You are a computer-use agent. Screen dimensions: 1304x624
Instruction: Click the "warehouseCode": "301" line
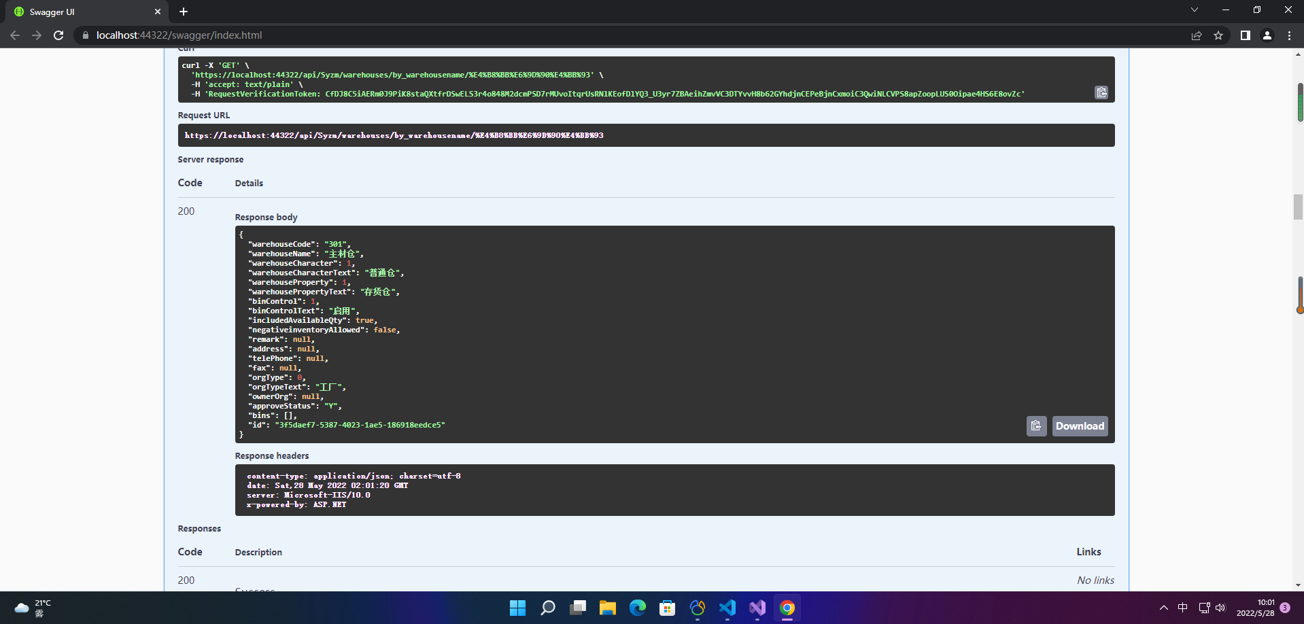coord(299,244)
